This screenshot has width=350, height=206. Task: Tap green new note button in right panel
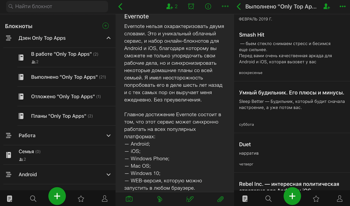[292, 196]
